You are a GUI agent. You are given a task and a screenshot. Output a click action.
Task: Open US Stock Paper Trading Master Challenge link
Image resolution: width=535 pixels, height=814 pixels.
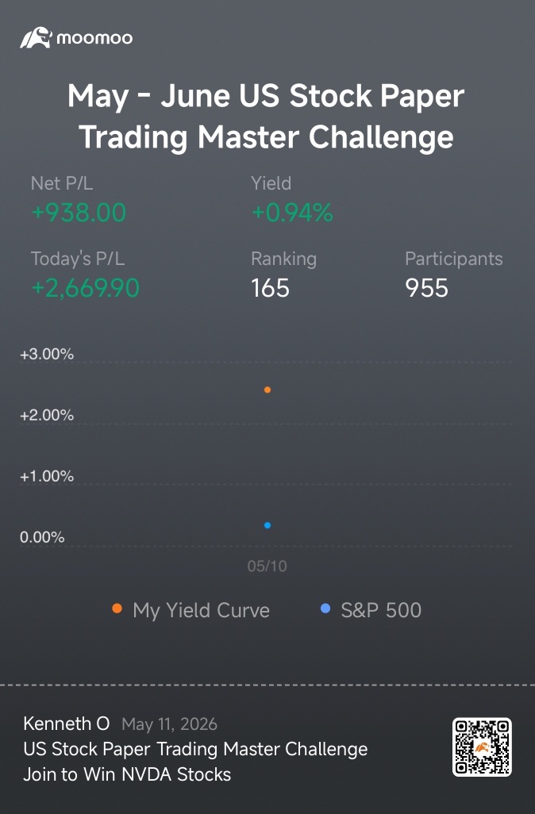(195, 749)
